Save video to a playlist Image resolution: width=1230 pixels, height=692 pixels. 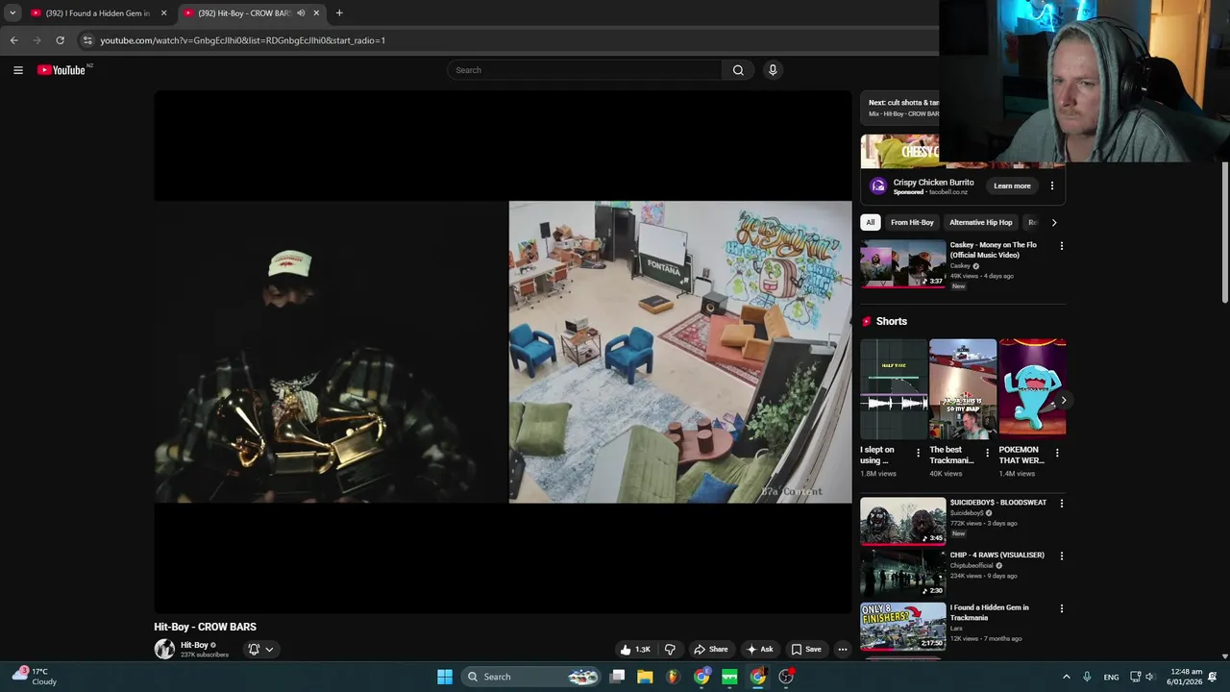coord(806,649)
